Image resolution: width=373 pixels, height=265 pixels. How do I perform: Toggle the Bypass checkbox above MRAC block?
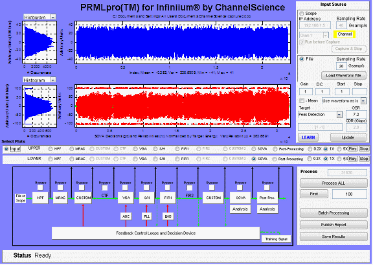click(60, 187)
